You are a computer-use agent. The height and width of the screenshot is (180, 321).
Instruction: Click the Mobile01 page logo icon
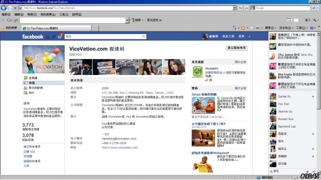(198, 72)
